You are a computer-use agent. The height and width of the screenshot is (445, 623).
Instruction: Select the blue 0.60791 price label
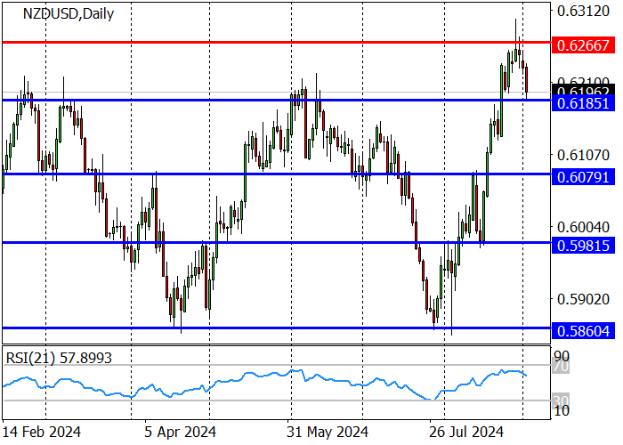click(x=583, y=177)
